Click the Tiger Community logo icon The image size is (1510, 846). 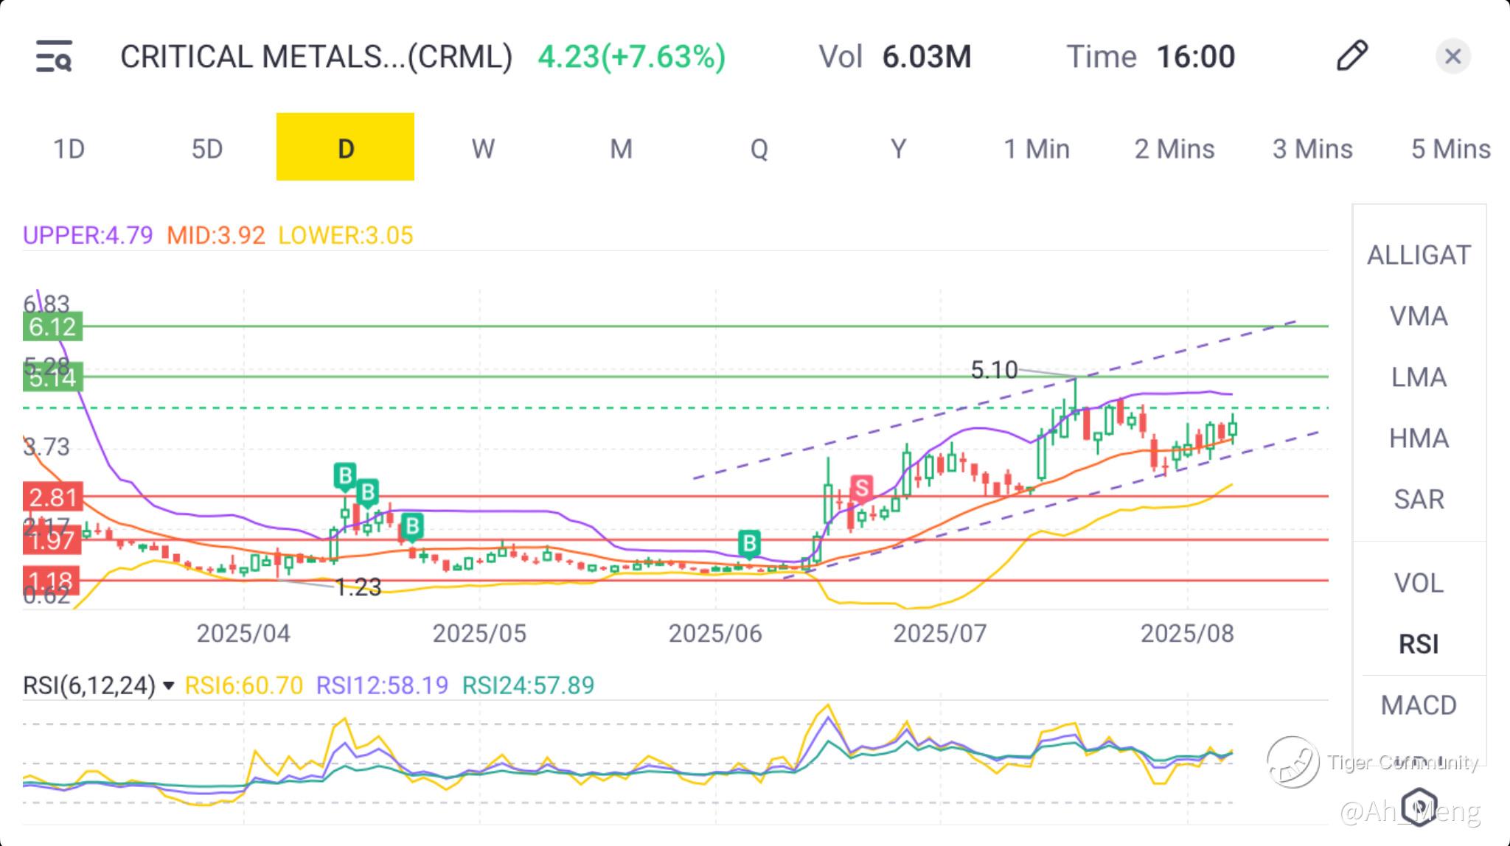pyautogui.click(x=1293, y=762)
